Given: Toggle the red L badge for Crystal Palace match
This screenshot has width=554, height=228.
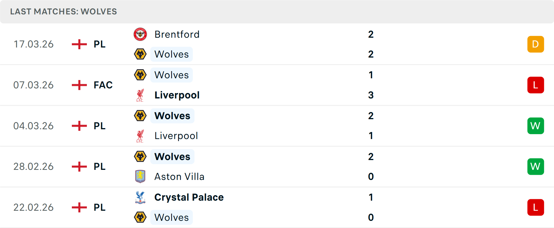Looking at the screenshot, I should click(x=536, y=207).
